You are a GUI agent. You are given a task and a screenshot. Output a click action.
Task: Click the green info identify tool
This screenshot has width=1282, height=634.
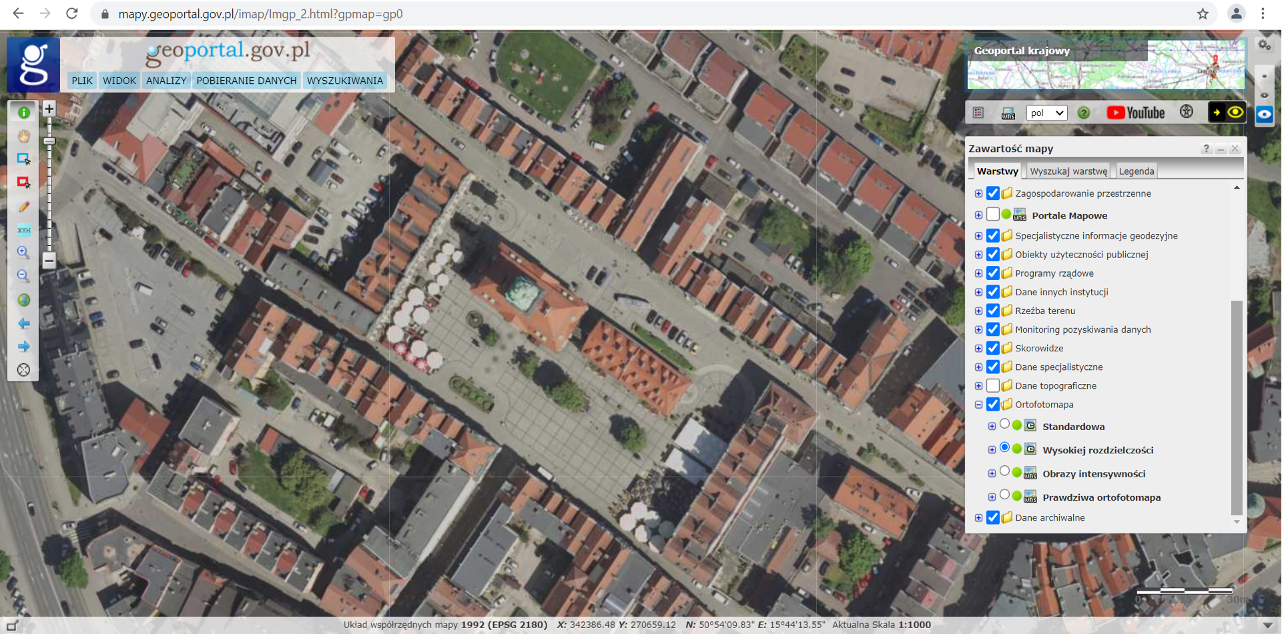click(23, 113)
